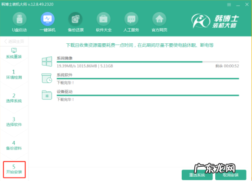Viewport: 252px width, 181px height.
Task: Click the green download notice heading
Action: (140, 45)
